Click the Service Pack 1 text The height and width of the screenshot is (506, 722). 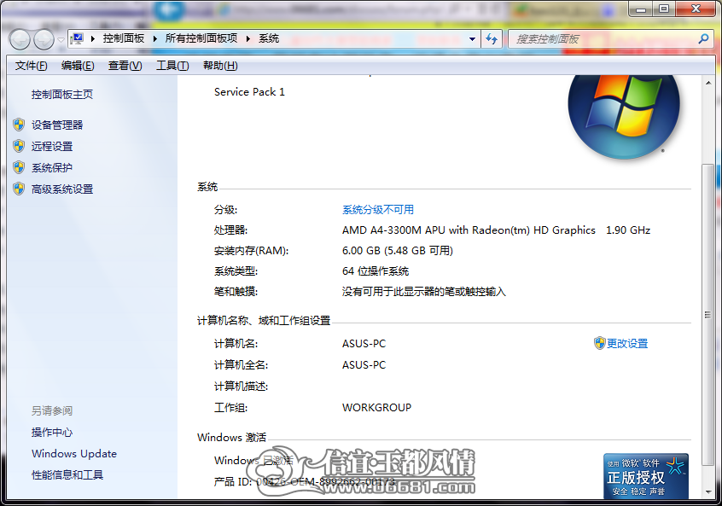point(249,92)
